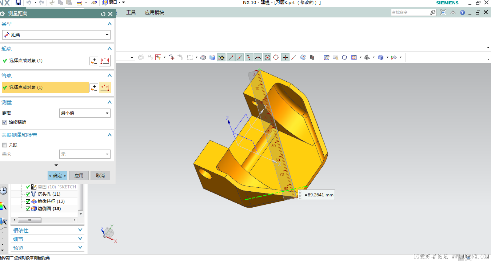Uncheck the 沉头孔 (11) feature checkbox
This screenshot has width=491, height=261.
[28, 194]
